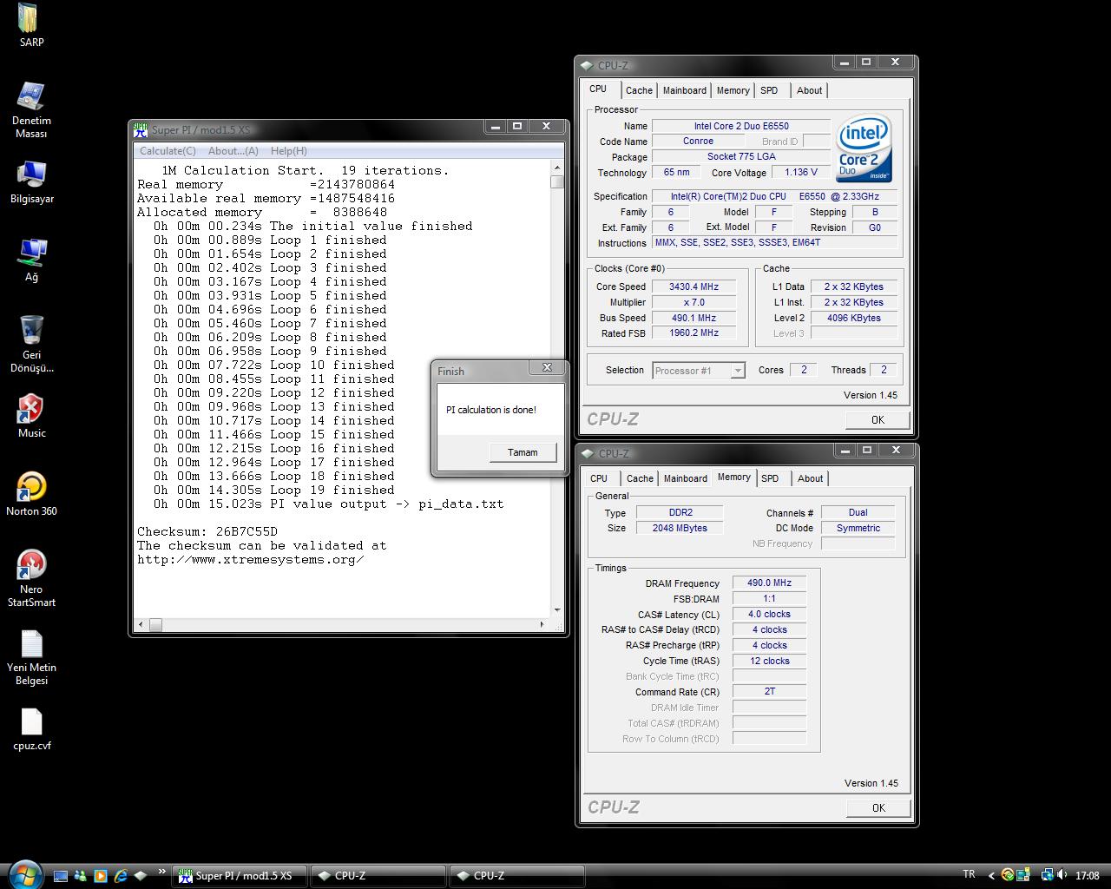Viewport: 1111px width, 889px height.
Task: Select Yeni Metin Belgesi text file icon
Action: point(31,656)
